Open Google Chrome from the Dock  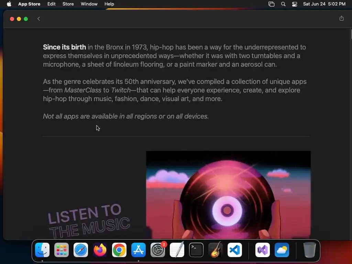pyautogui.click(x=119, y=250)
